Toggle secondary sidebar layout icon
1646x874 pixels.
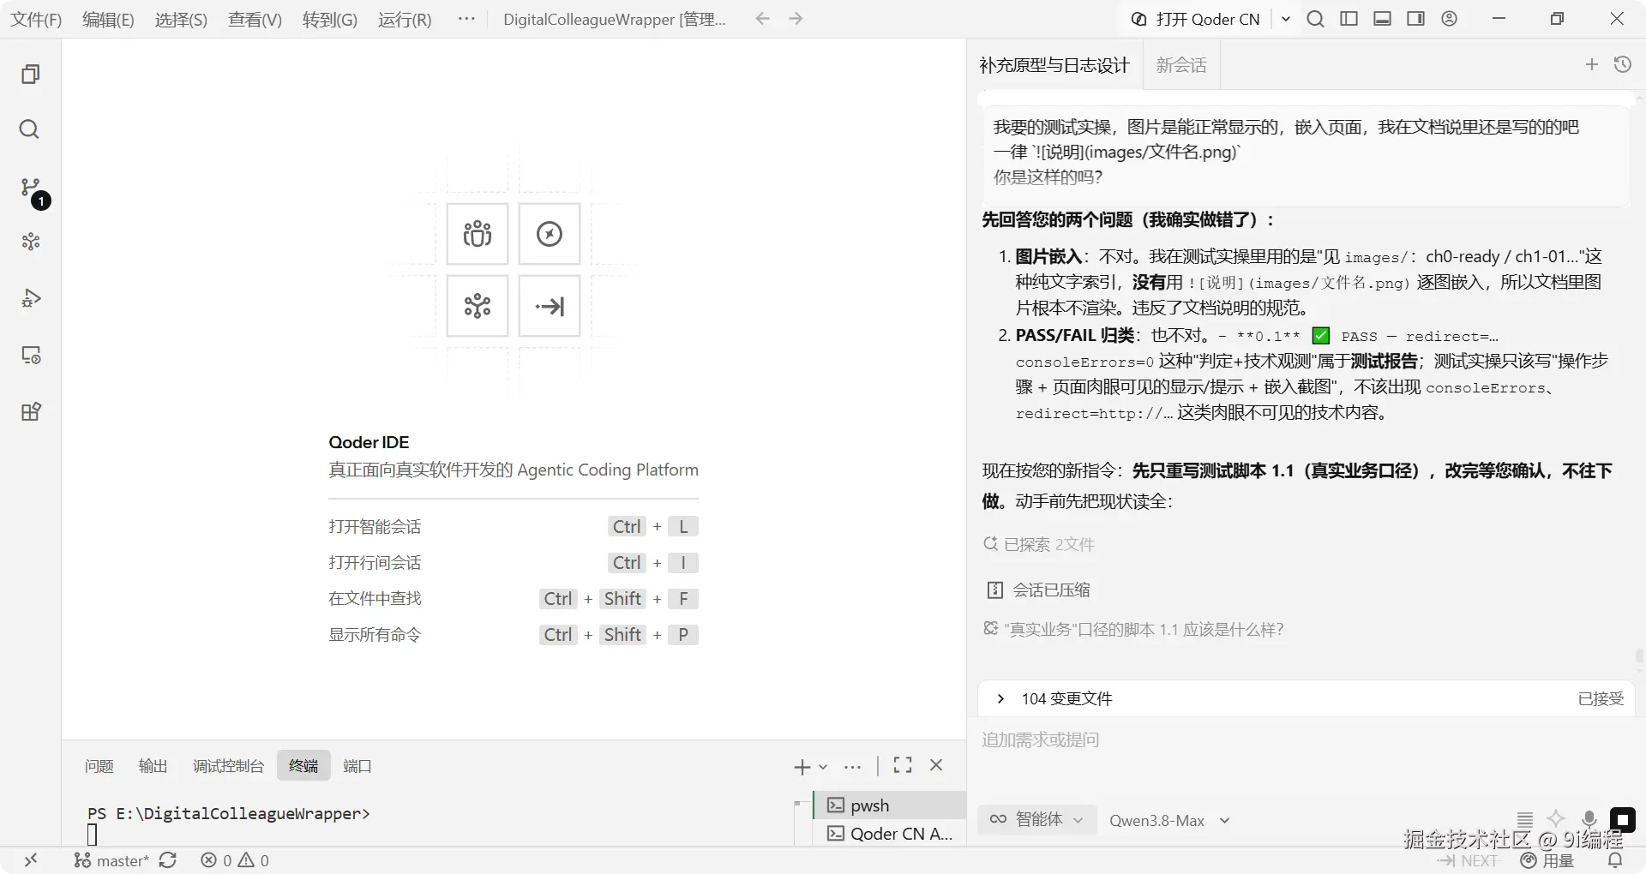[x=1415, y=19]
